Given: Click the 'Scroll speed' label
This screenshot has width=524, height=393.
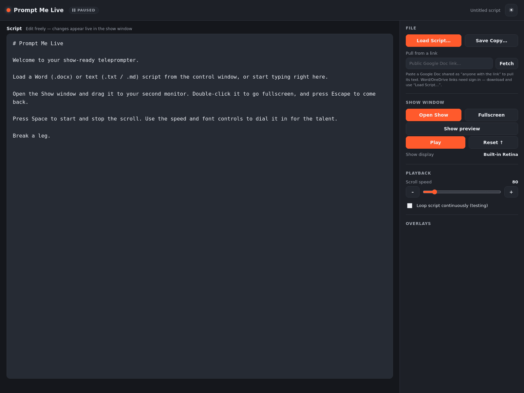Looking at the screenshot, I should tap(419, 182).
